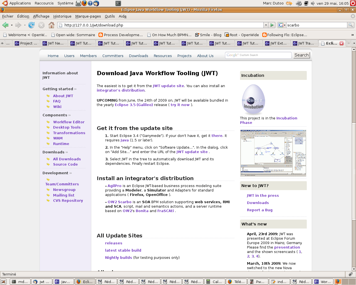356x285 pixels.
Task: Click the bug icon in Firefox status bar
Action: point(350,274)
